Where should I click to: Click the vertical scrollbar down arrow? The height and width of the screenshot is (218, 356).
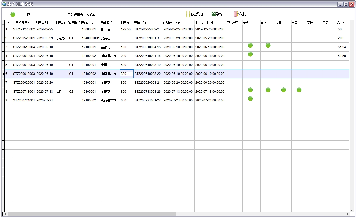(351, 210)
